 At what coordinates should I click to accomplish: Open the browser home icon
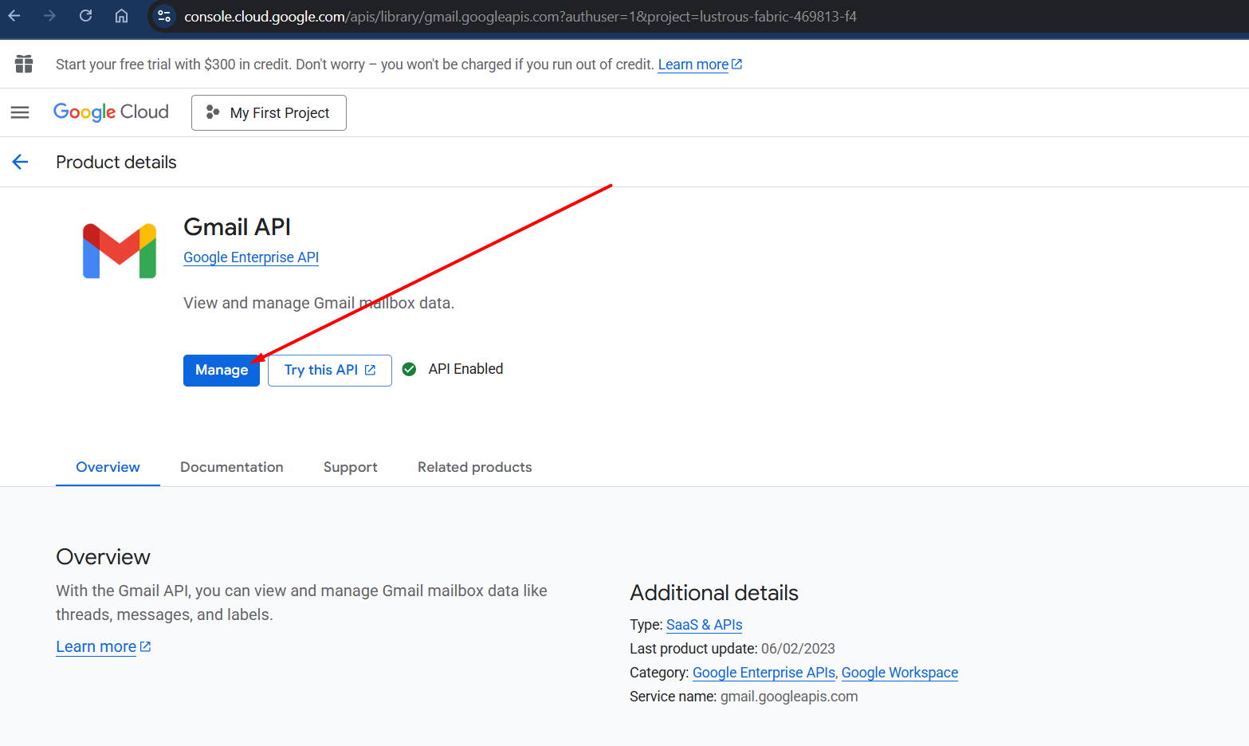click(121, 16)
